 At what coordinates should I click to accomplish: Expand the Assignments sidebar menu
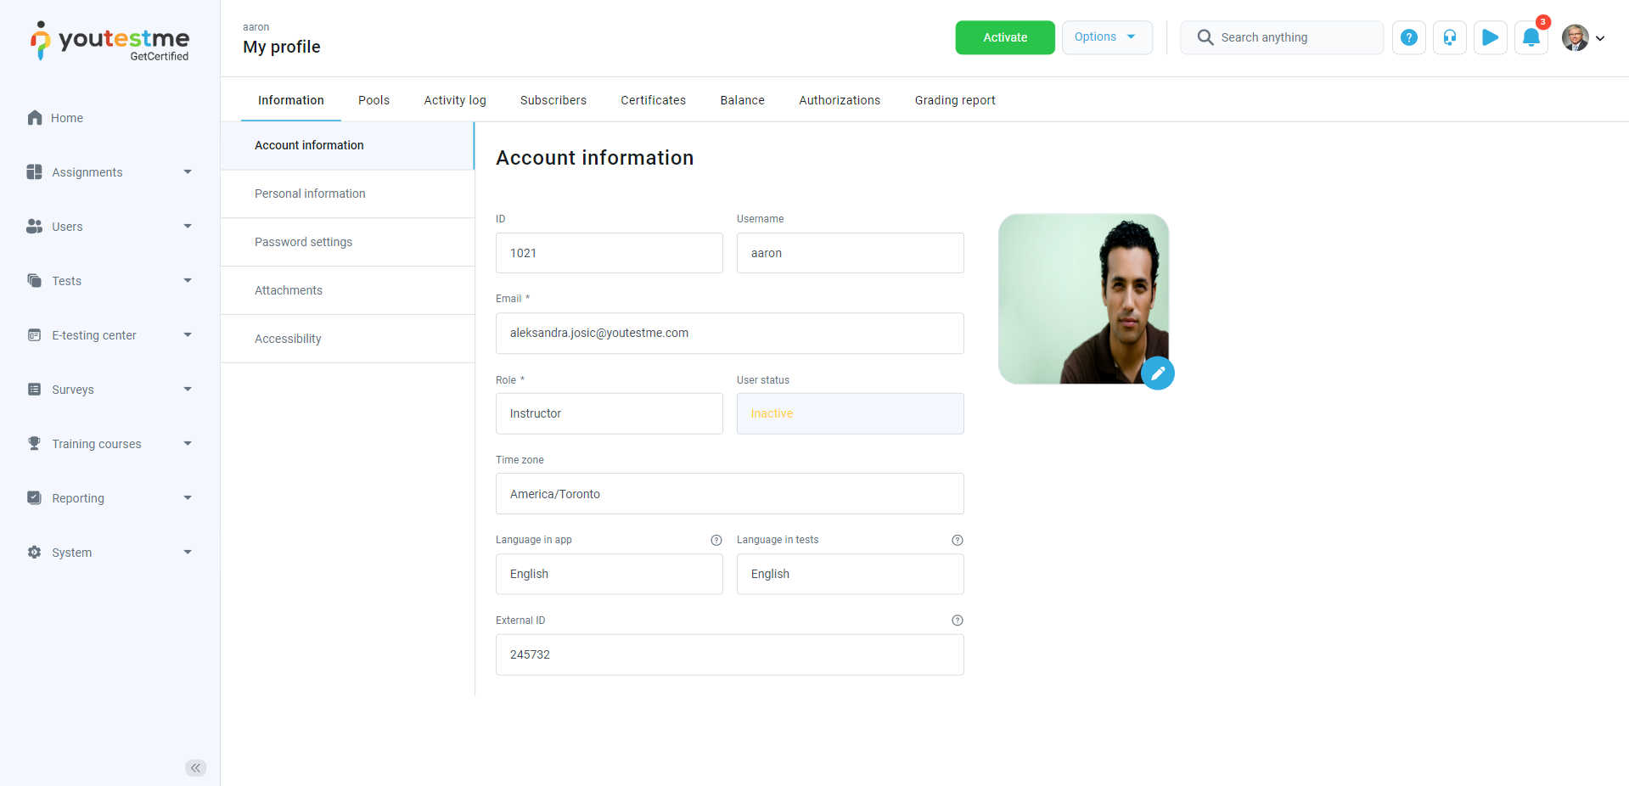click(110, 172)
